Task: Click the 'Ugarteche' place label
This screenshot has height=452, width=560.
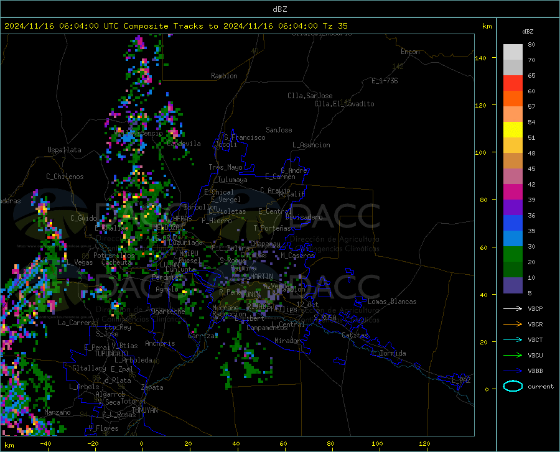Action: [168, 311]
